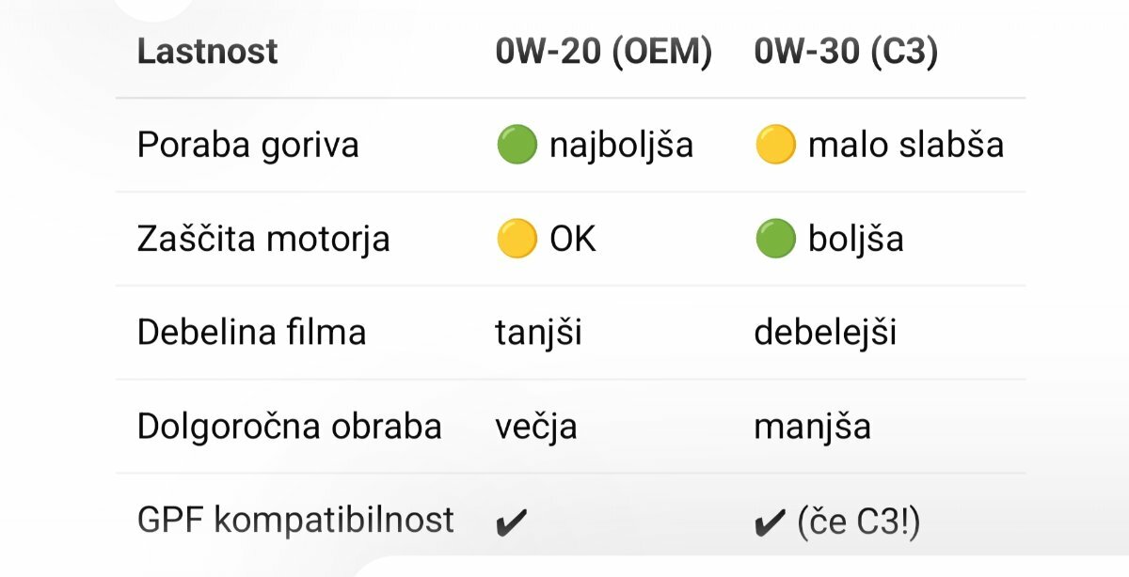Viewport: 1129px width, 577px height.
Task: Click the checkmark in the 0W-20 GPF cell
Action: pos(511,522)
